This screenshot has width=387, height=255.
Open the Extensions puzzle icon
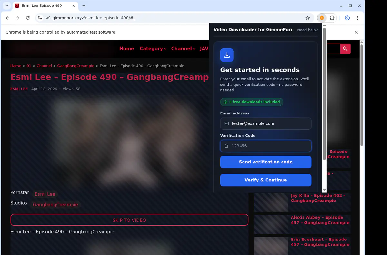coord(332,18)
